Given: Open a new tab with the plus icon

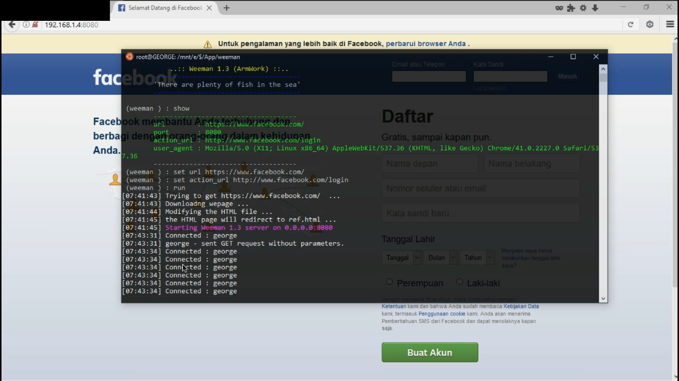Looking at the screenshot, I should pyautogui.click(x=227, y=8).
